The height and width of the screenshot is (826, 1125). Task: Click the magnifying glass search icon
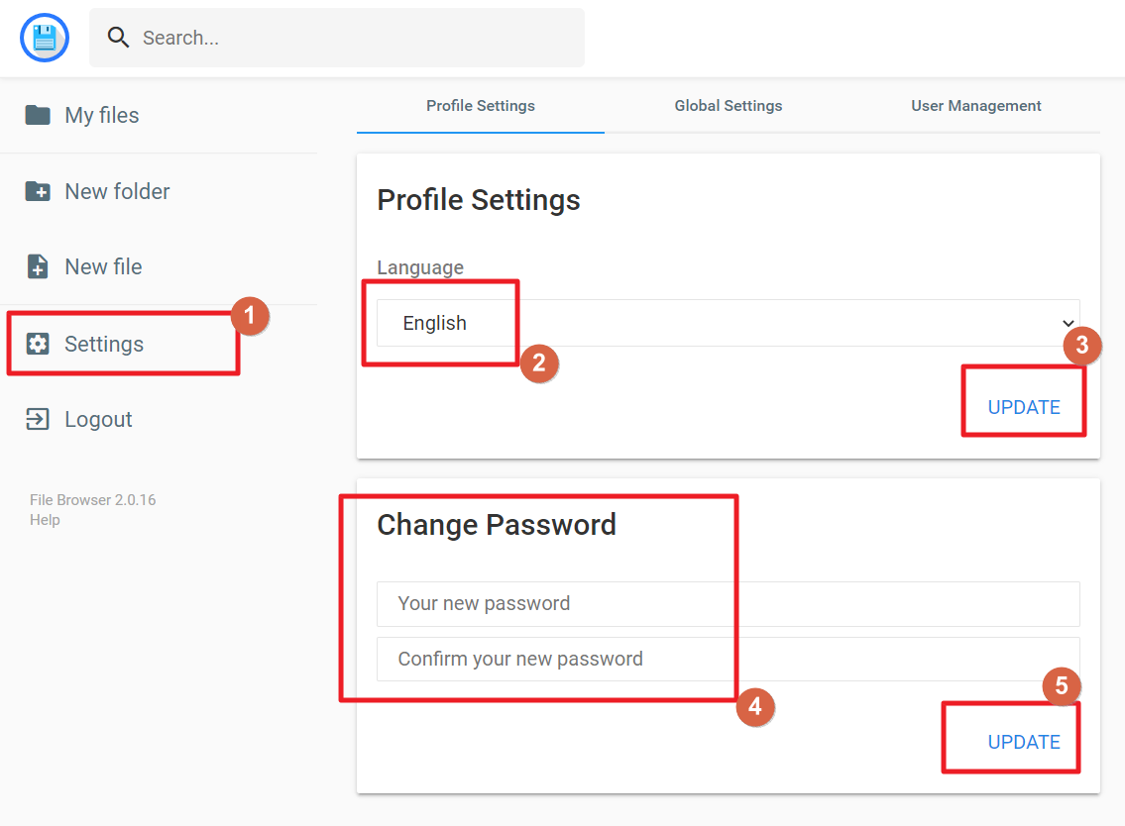click(x=119, y=38)
